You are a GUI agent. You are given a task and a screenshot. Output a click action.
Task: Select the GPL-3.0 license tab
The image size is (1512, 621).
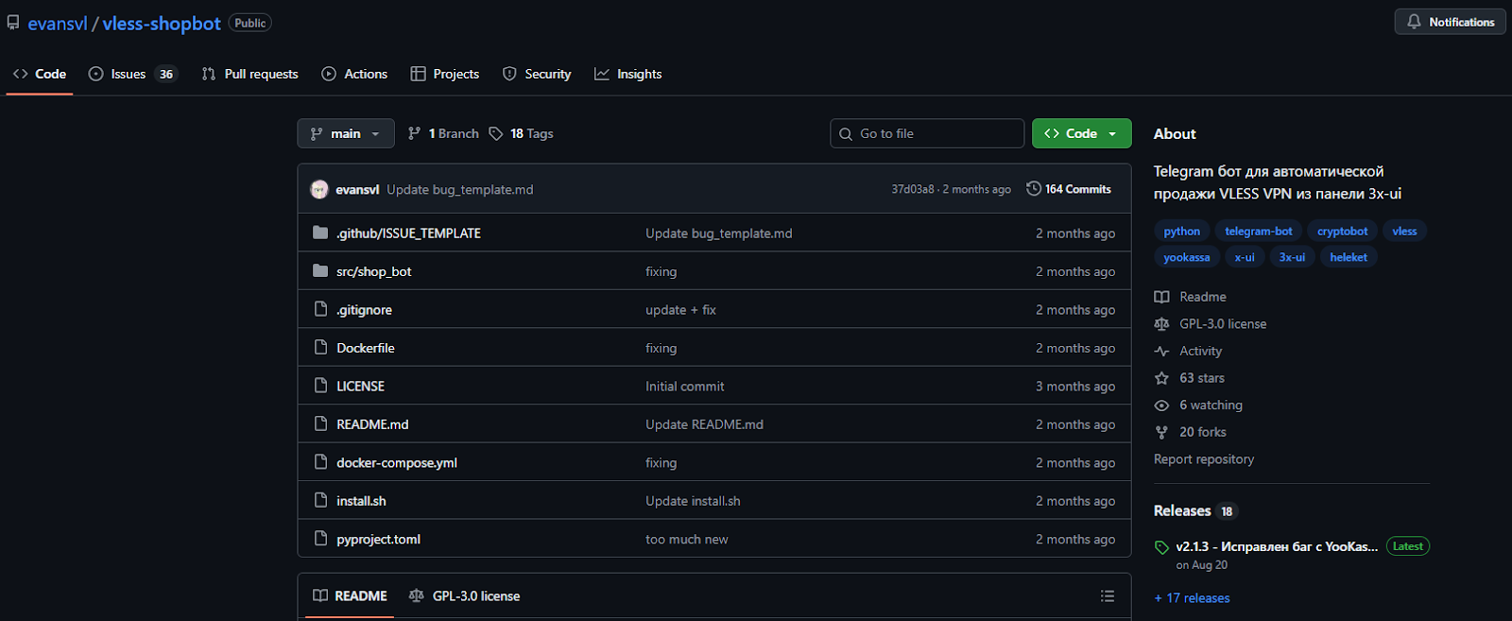click(465, 596)
